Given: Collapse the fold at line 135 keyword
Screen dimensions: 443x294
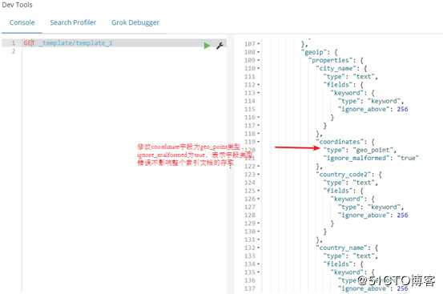Looking at the screenshot, I should [x=259, y=272].
